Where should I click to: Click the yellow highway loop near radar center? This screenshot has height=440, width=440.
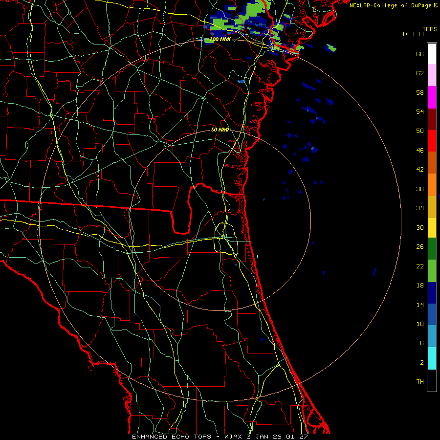pyautogui.click(x=226, y=239)
